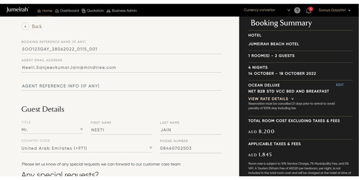Click the Agent Reference Info field

click(122, 86)
